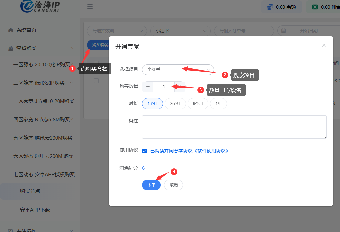Image resolution: width=340 pixels, height=232 pixels.
Task: Click the 下单 button to submit
Action: (x=151, y=185)
